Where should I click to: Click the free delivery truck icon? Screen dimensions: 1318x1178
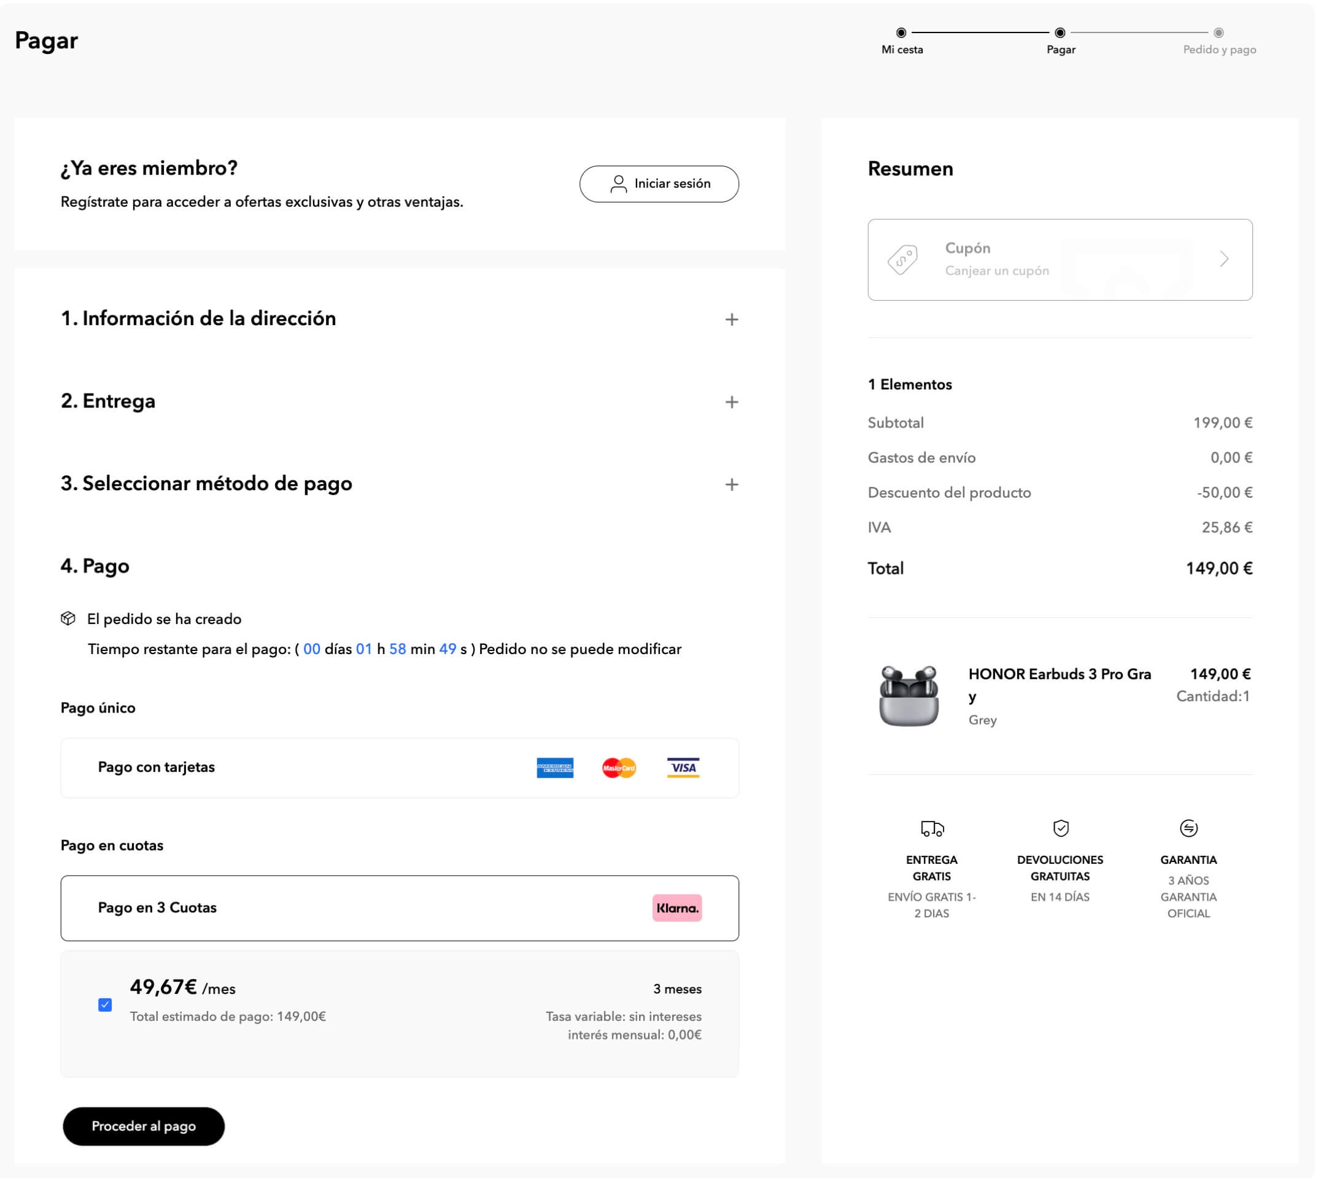coord(931,828)
